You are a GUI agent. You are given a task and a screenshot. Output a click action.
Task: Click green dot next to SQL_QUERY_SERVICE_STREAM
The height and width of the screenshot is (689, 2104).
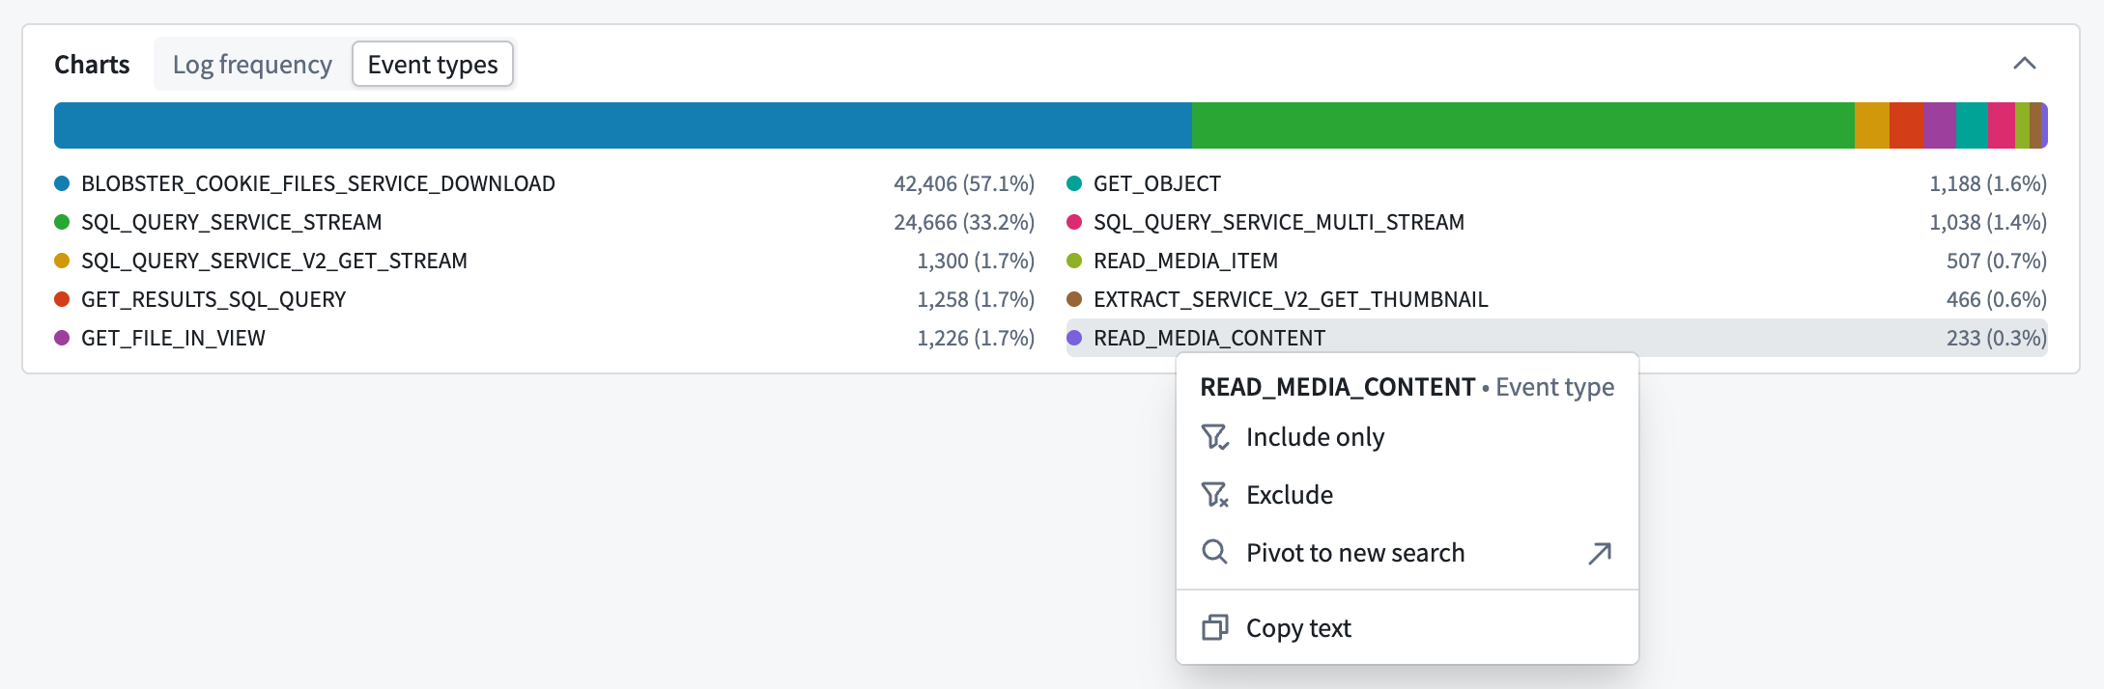(x=62, y=222)
